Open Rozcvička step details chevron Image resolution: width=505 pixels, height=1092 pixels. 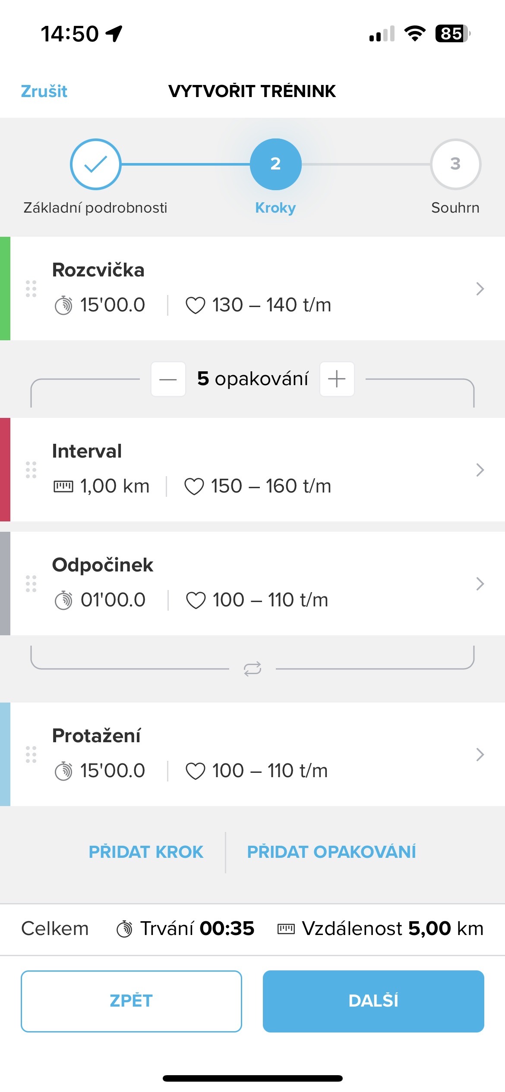point(480,289)
